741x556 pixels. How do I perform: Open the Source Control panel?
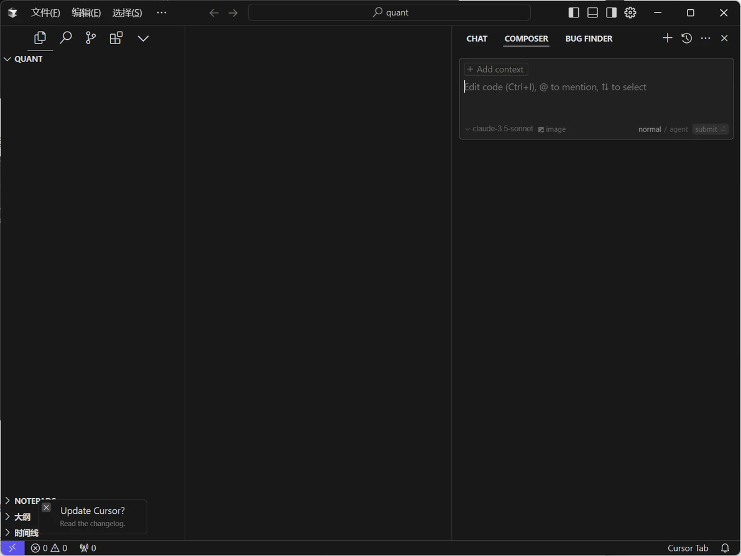91,38
